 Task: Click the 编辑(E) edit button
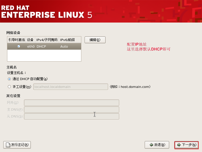click(95, 40)
